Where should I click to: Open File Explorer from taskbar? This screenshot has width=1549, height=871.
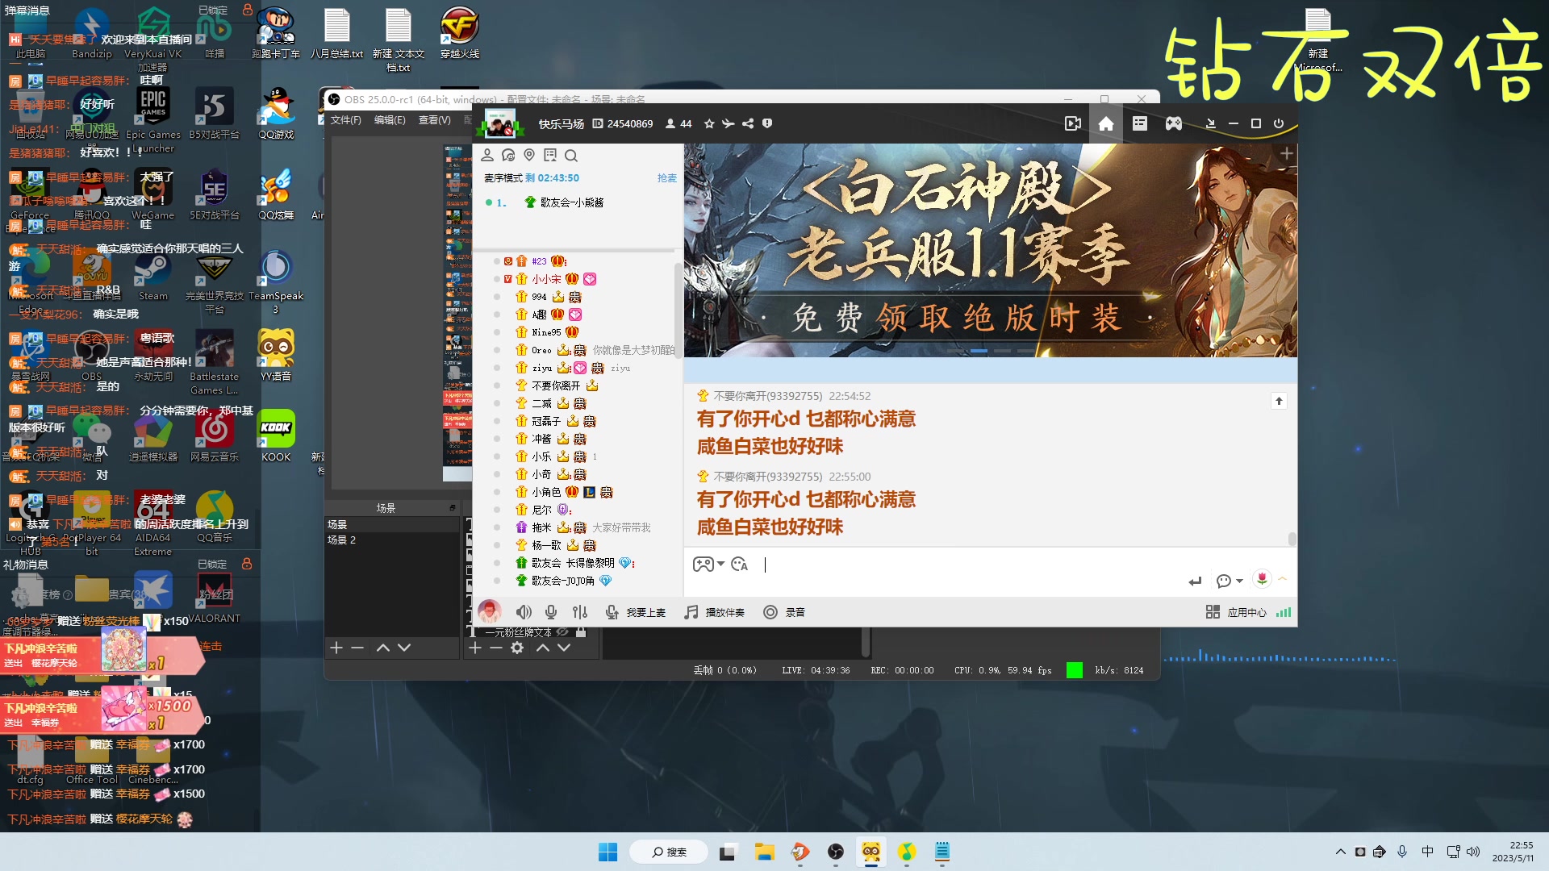click(764, 852)
